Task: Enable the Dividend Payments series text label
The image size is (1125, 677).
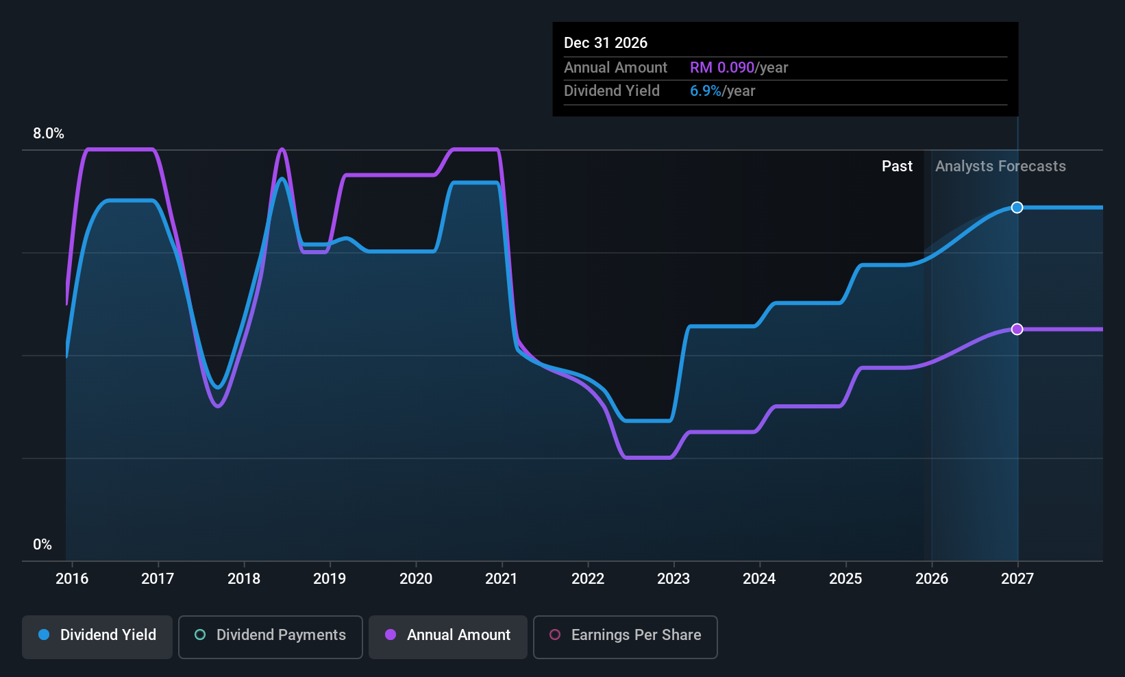Action: (x=281, y=635)
